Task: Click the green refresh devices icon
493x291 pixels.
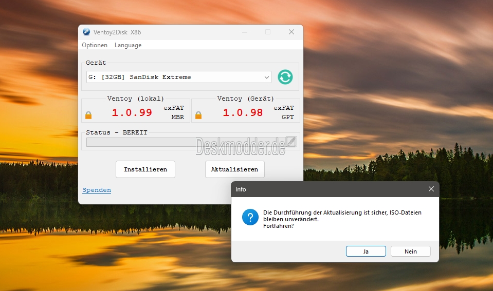Action: pyautogui.click(x=285, y=77)
